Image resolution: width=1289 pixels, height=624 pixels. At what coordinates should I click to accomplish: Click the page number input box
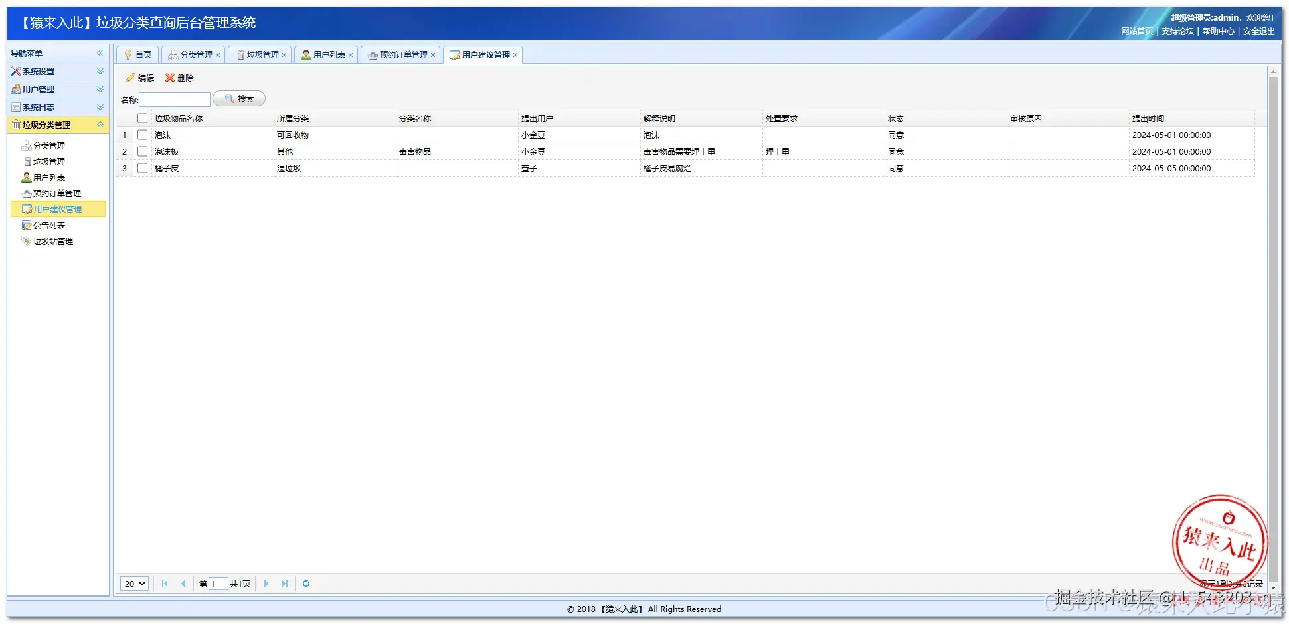[x=218, y=584]
